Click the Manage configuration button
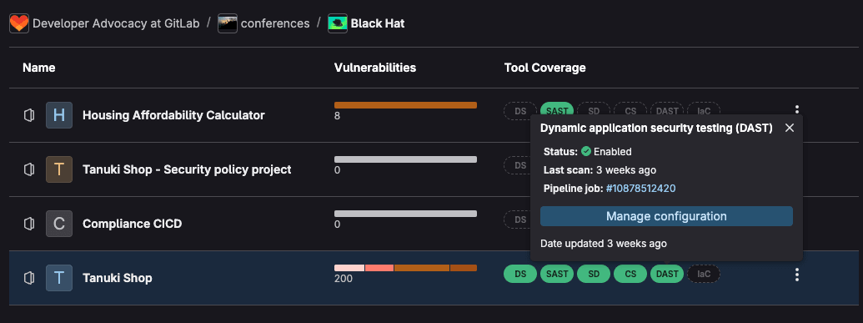Viewport: 863px width, 323px height. click(666, 216)
